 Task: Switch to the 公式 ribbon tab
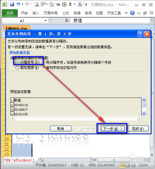click(x=66, y=13)
